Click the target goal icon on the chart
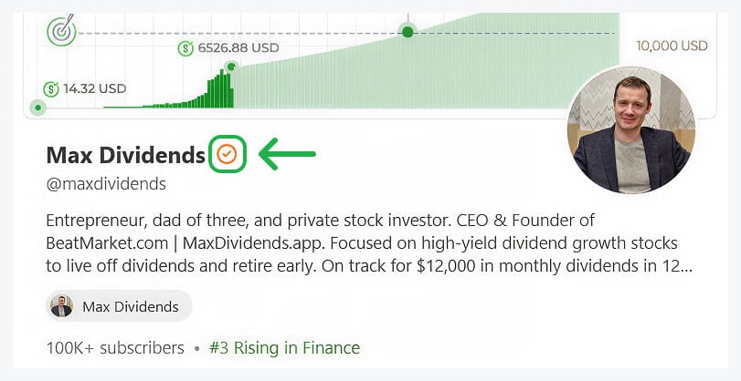Viewport: 741px width, 381px height. (x=61, y=30)
